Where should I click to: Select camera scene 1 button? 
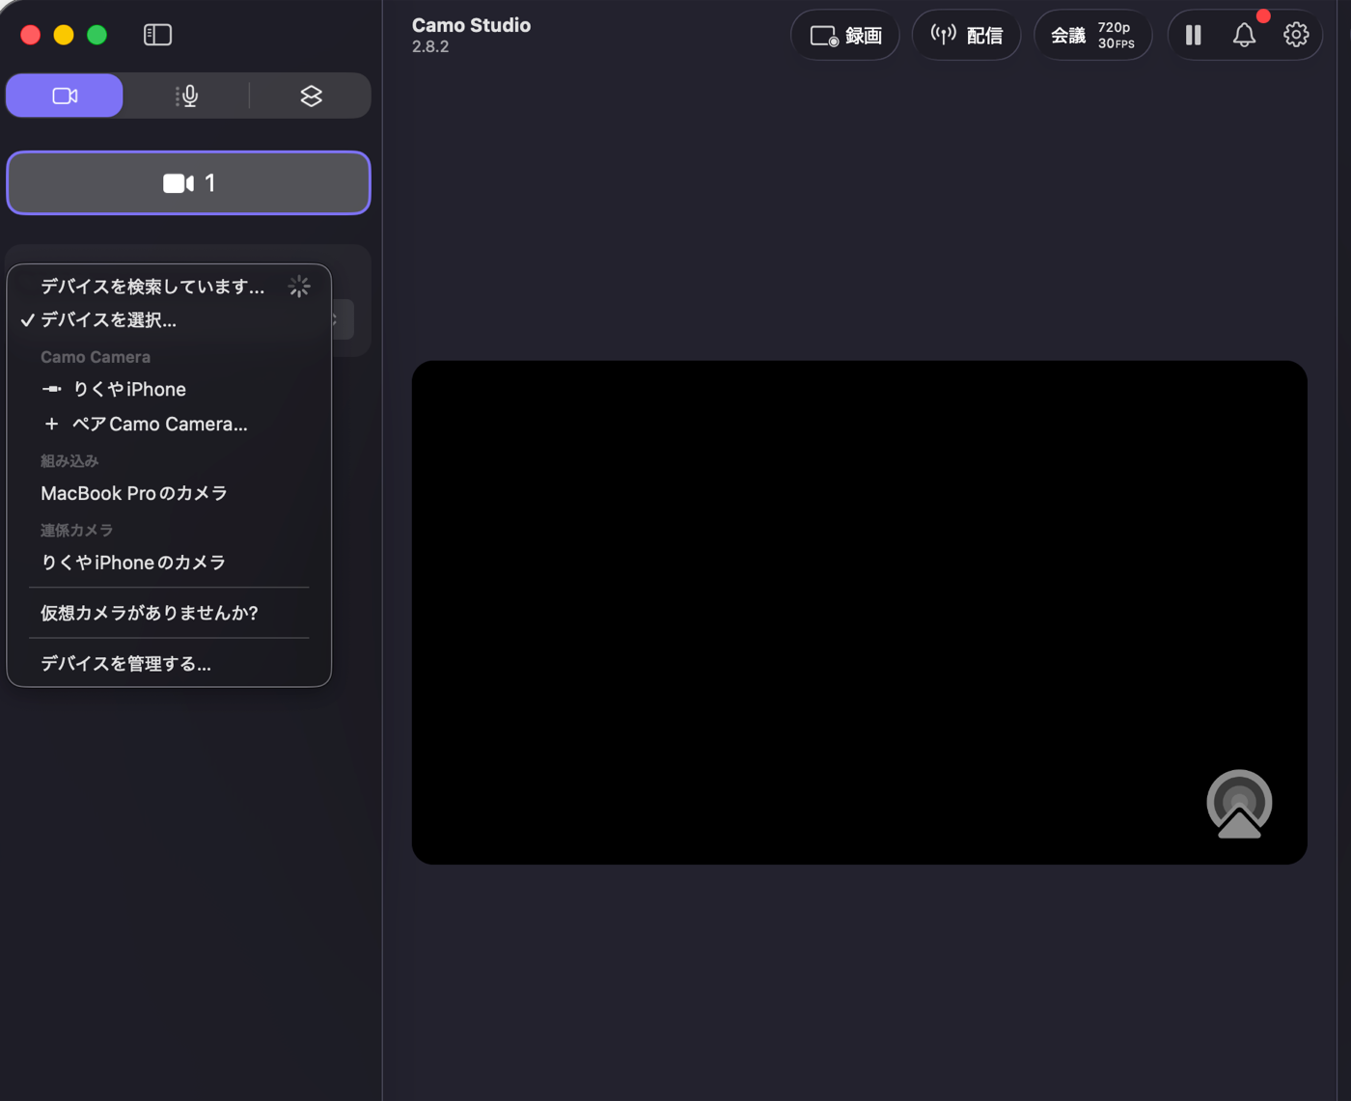[x=188, y=182]
